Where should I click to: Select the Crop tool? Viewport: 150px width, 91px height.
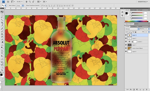(2, 23)
